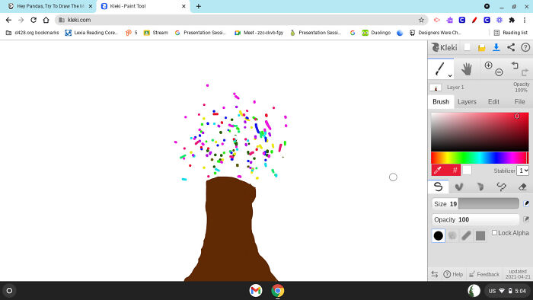Open Gmail from the shelf
Image resolution: width=533 pixels, height=300 pixels.
click(256, 291)
